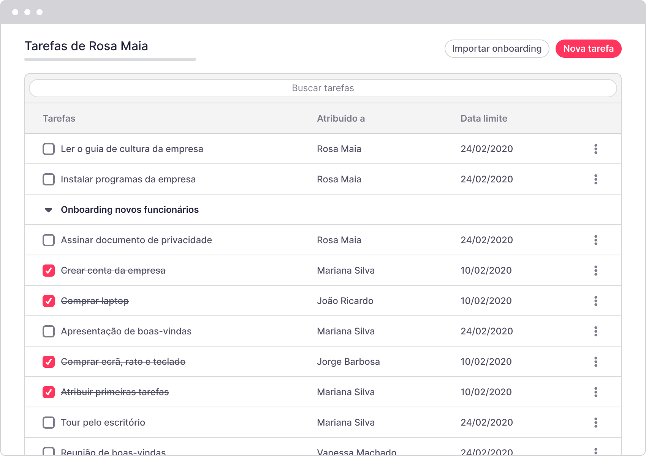Open options menu for Tour pelo escritório
This screenshot has width=646, height=456.
pos(595,423)
